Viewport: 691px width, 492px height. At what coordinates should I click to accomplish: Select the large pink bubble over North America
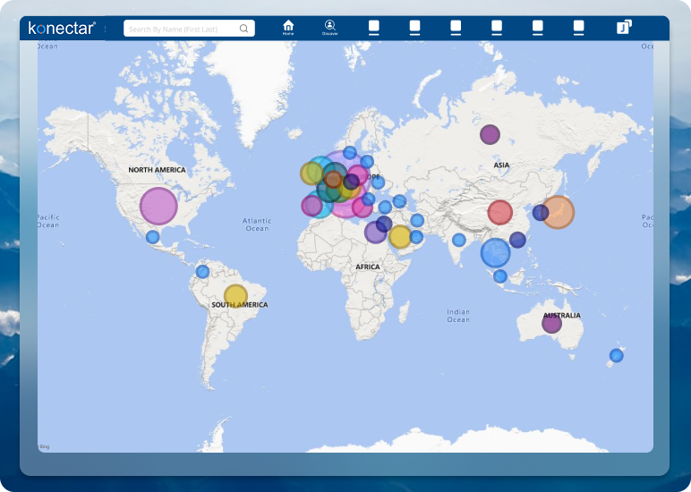158,206
